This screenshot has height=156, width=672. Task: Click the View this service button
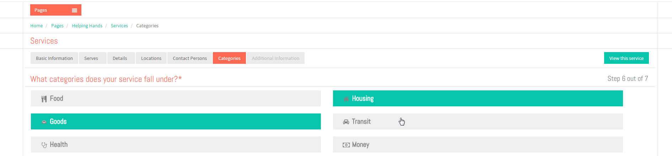point(627,58)
